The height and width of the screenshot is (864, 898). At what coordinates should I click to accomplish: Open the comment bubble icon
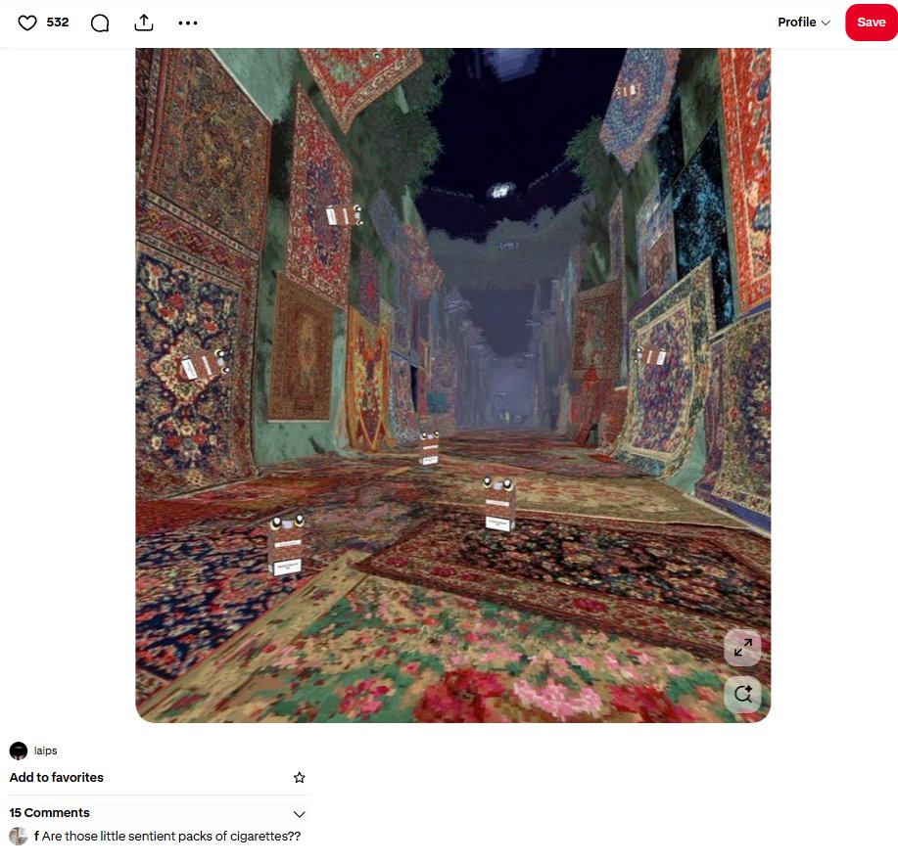[x=100, y=23]
